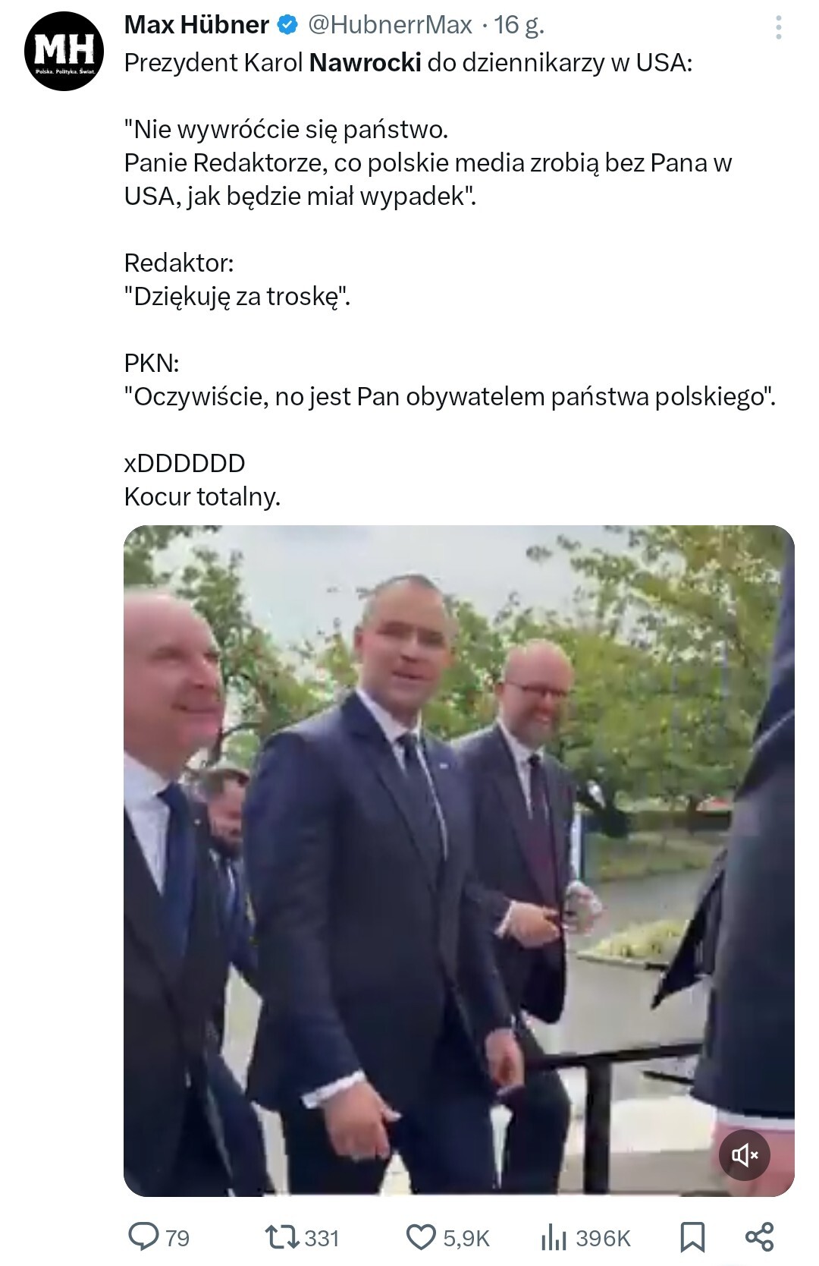Open the share icon

click(760, 1237)
